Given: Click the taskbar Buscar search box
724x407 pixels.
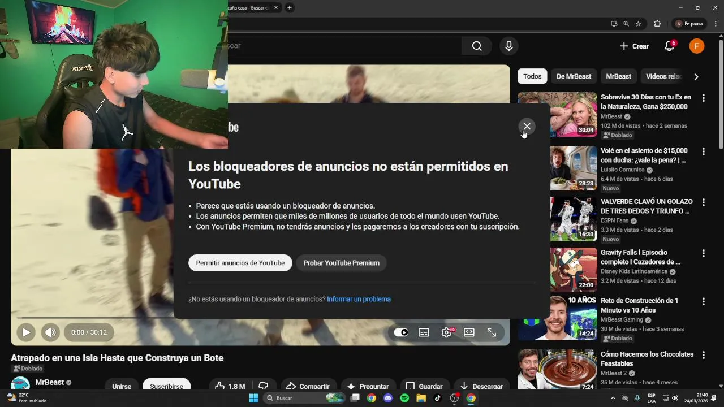Looking at the screenshot, I should pos(305,398).
